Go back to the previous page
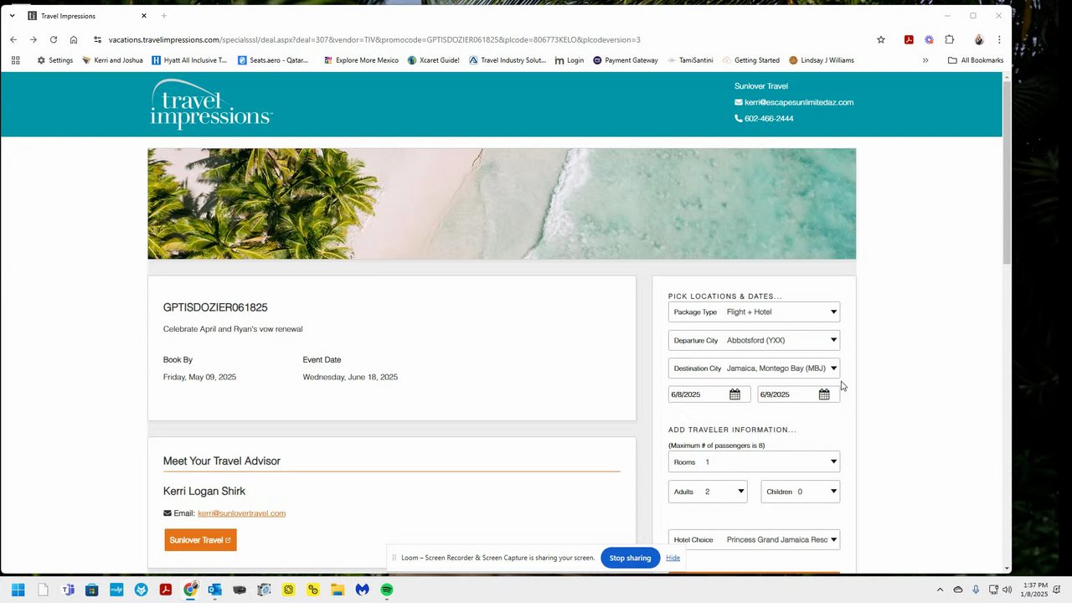Viewport: 1072px width, 603px height. pyautogui.click(x=13, y=39)
